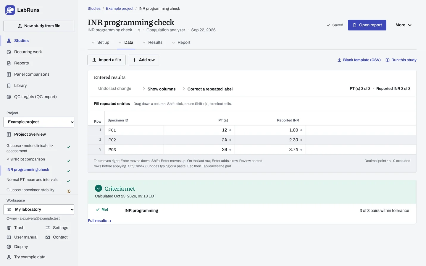The width and height of the screenshot is (426, 266).
Task: Go to Example project breadcrumb
Action: (x=120, y=9)
